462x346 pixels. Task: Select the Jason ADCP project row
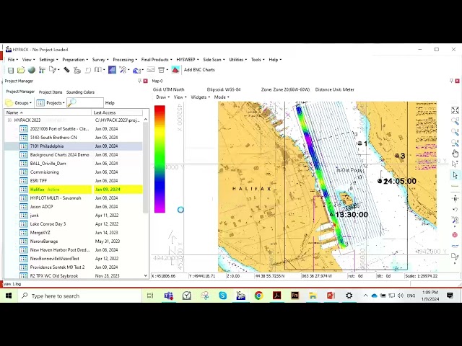tap(74, 207)
